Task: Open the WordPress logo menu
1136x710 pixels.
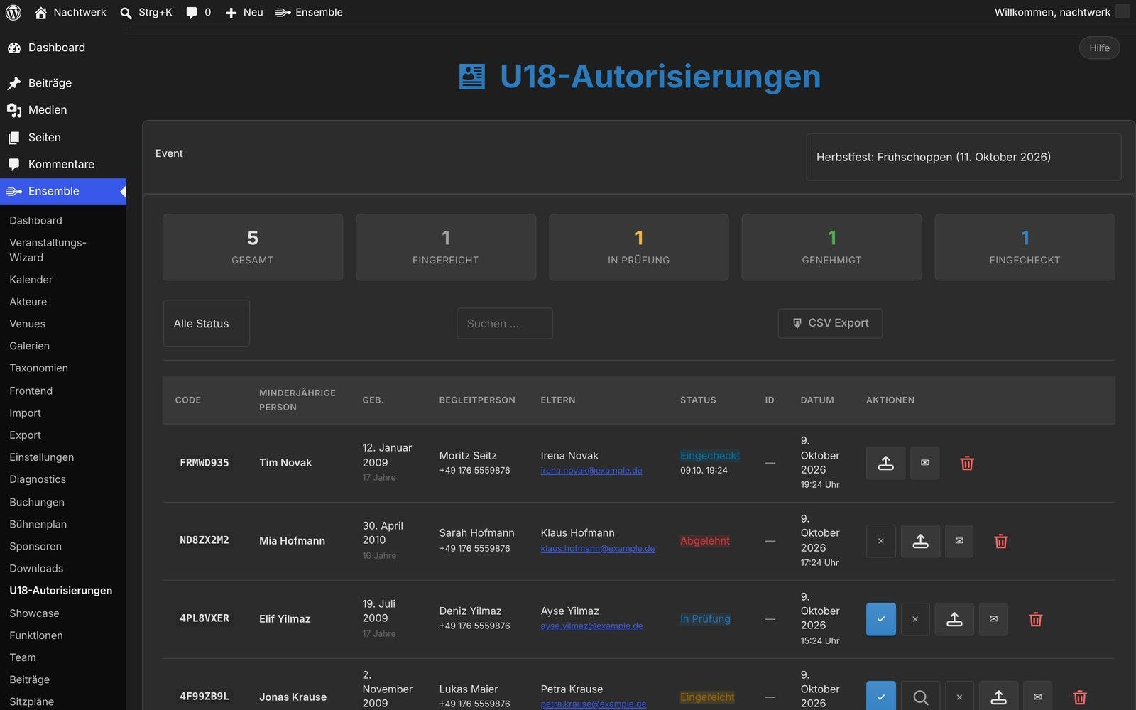Action: [x=13, y=12]
